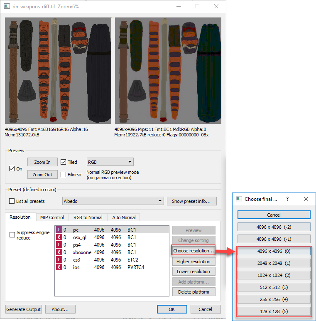Click the left original texture preview image

coord(58,71)
